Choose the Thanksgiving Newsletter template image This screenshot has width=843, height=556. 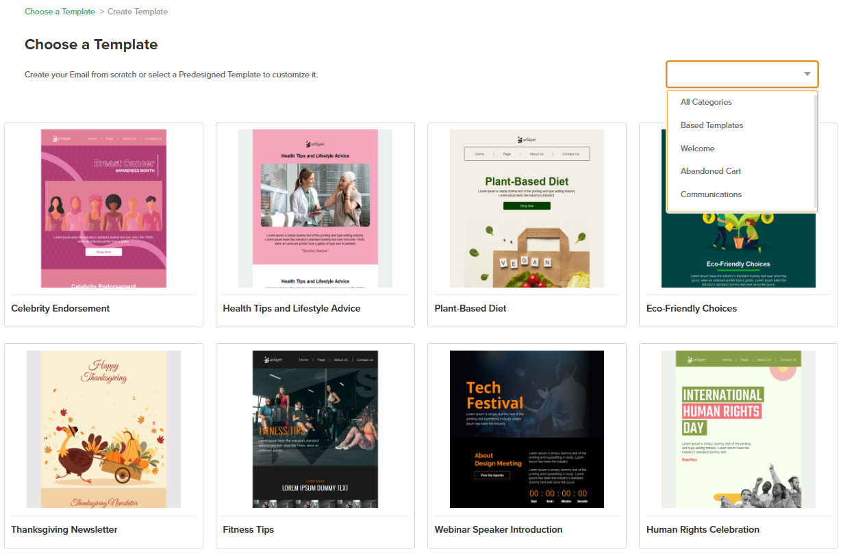click(103, 429)
